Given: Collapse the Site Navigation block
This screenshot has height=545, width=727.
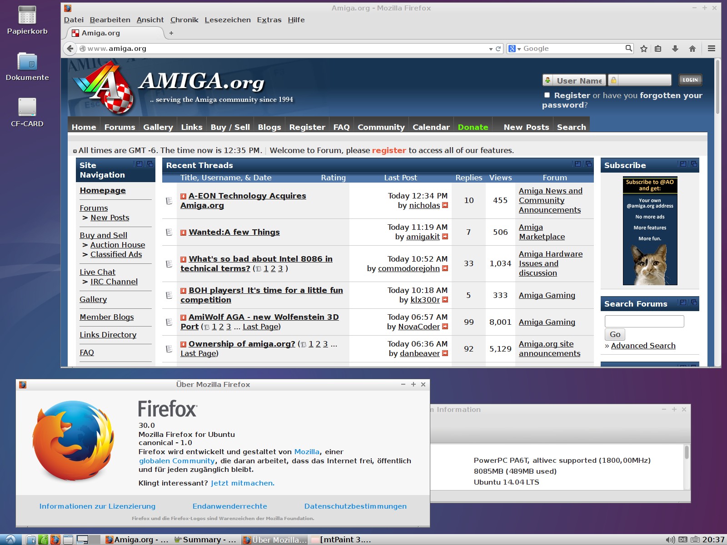Looking at the screenshot, I should click(x=139, y=164).
